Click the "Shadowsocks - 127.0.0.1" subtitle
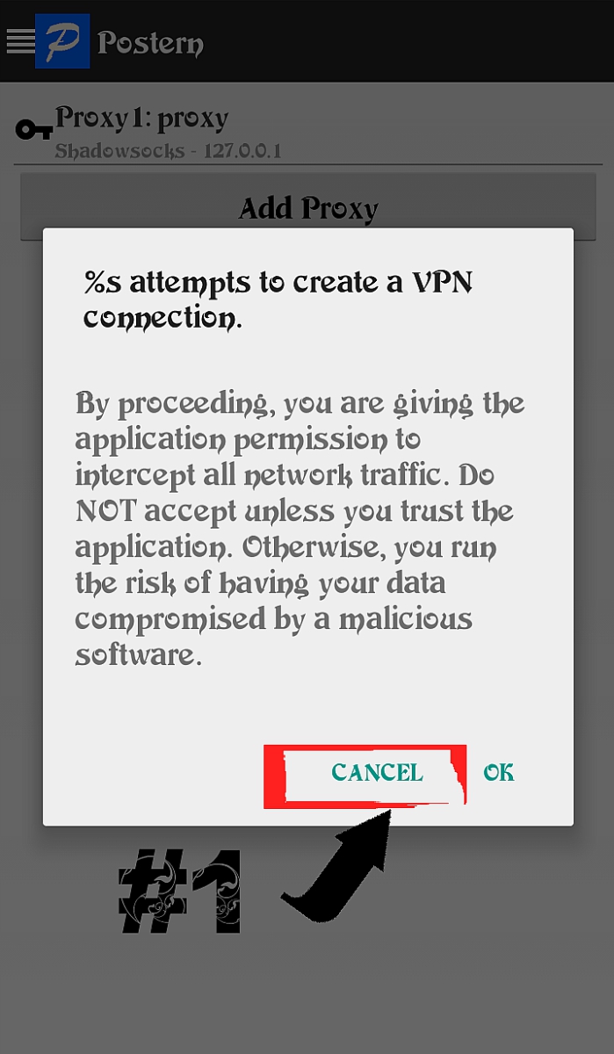 coord(168,151)
